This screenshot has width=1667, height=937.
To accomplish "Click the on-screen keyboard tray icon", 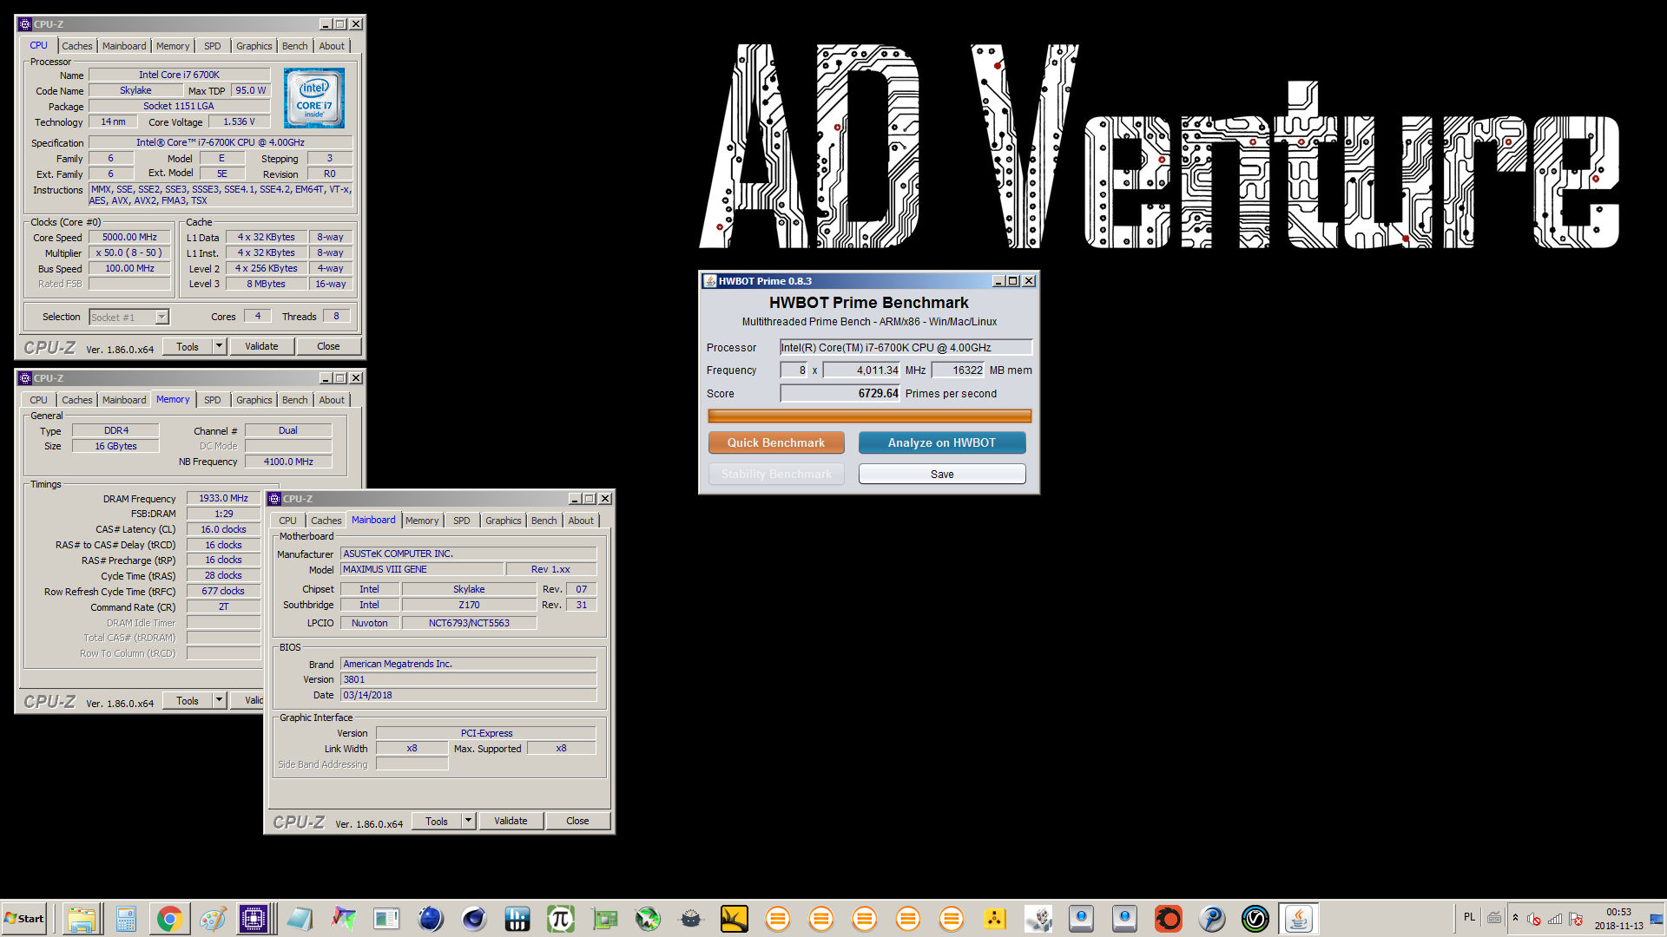I will [x=1494, y=917].
